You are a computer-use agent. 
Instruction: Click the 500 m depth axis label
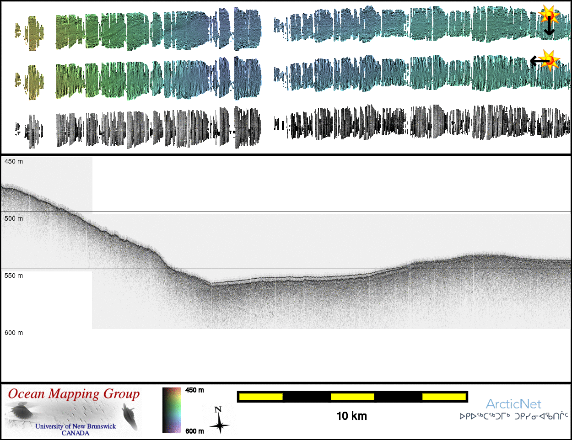click(14, 218)
